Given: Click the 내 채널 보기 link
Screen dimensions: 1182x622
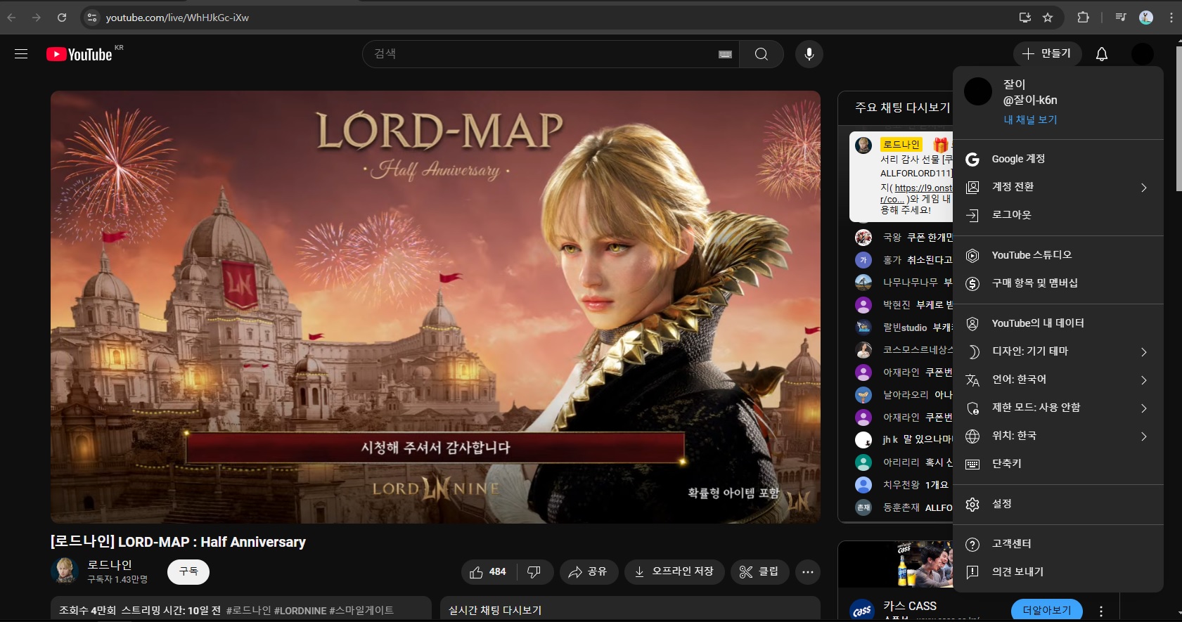Looking at the screenshot, I should click(x=1030, y=119).
